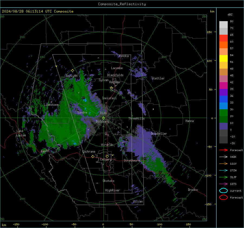Click the Lake Louise label
Image resolution: width=244 pixels, height=228 pixels.
[21, 133]
